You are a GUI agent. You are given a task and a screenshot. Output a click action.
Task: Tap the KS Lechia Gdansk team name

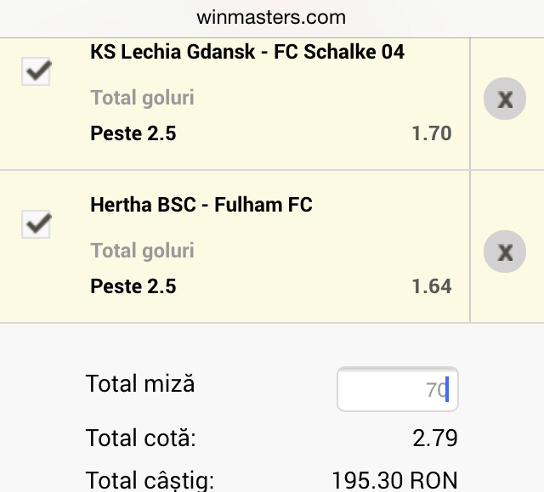(x=170, y=52)
